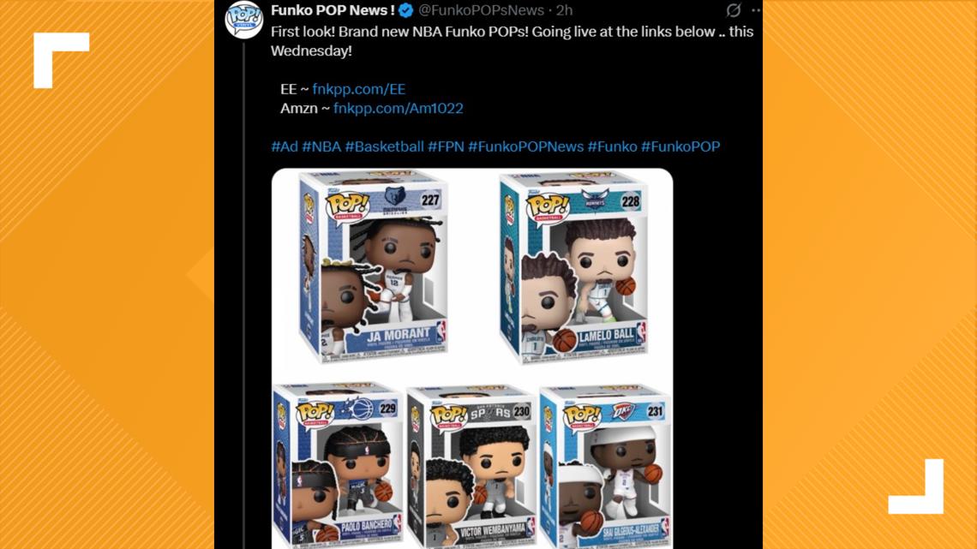
Task: Open the @FunkoPOPsNews handle
Action: point(481,10)
